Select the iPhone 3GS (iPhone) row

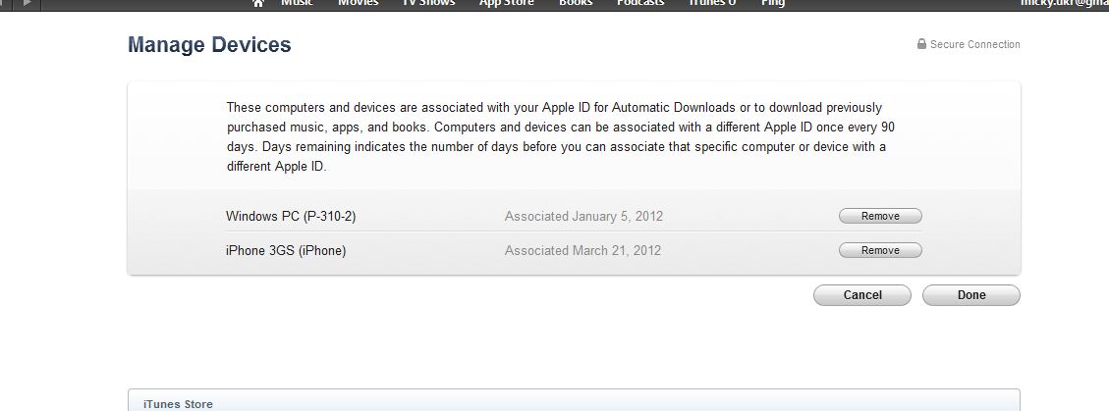tap(286, 250)
